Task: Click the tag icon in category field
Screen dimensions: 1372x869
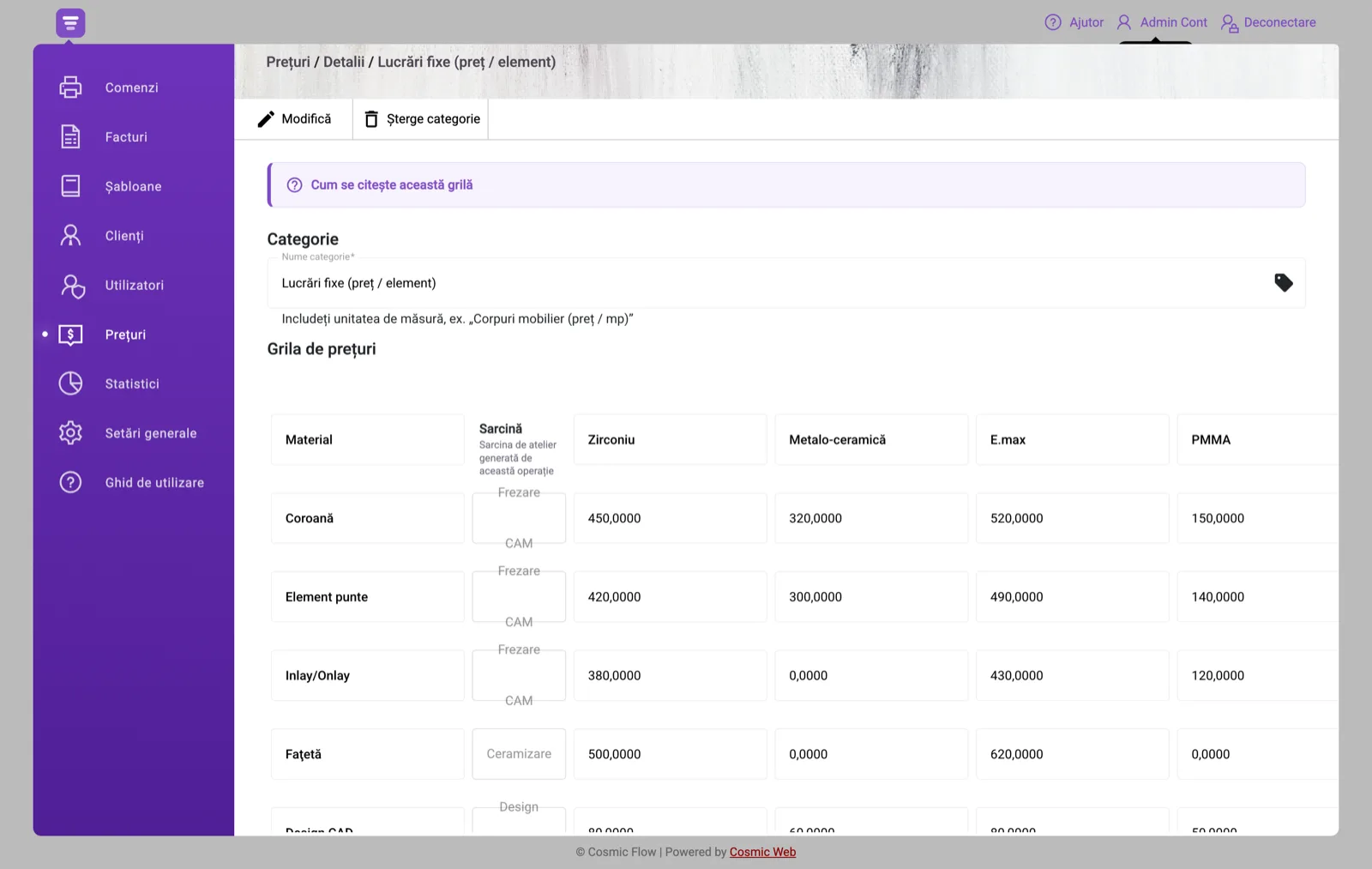Action: click(1284, 283)
